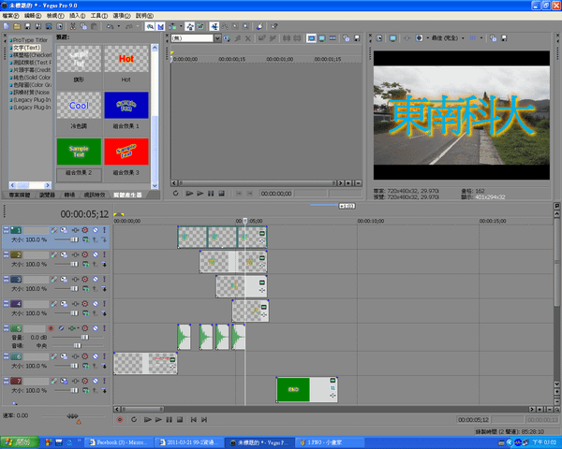Mute track 3
Viewport: 562px width, 449px height.
tap(96, 279)
